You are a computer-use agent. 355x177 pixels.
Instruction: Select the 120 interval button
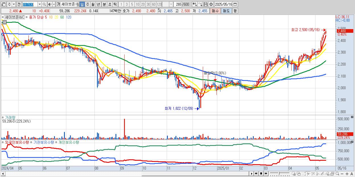(x=159, y=4)
